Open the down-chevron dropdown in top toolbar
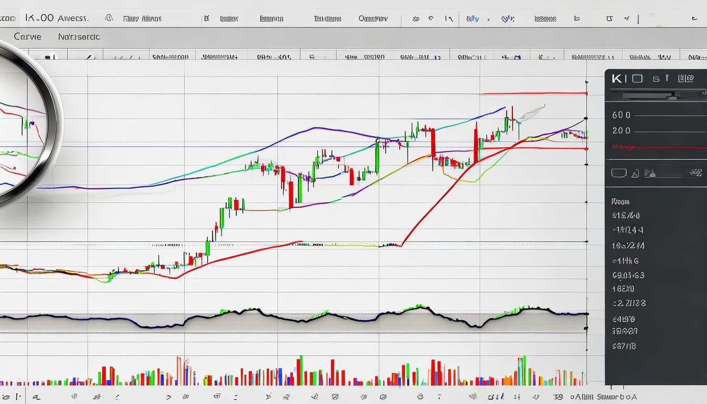This screenshot has height=404, width=707. click(x=627, y=18)
